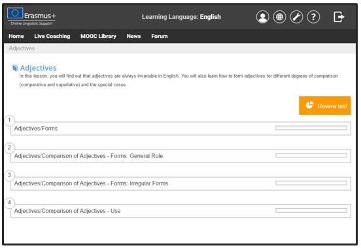
Task: Click the question mark help icon
Action: [x=313, y=17]
